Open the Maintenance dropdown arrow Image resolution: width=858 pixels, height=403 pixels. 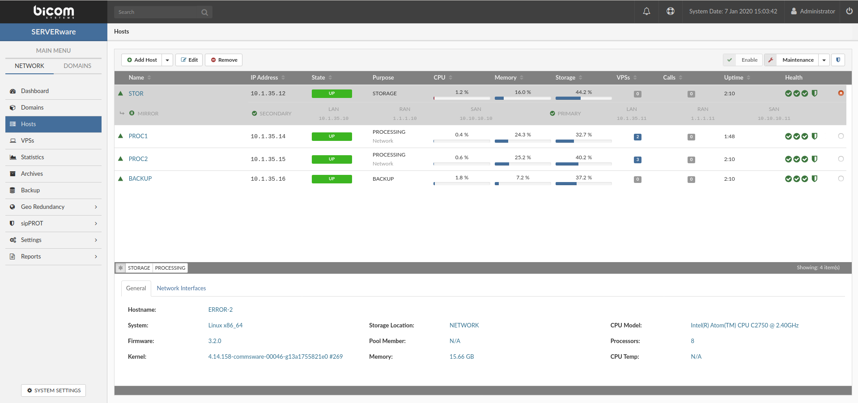(824, 60)
